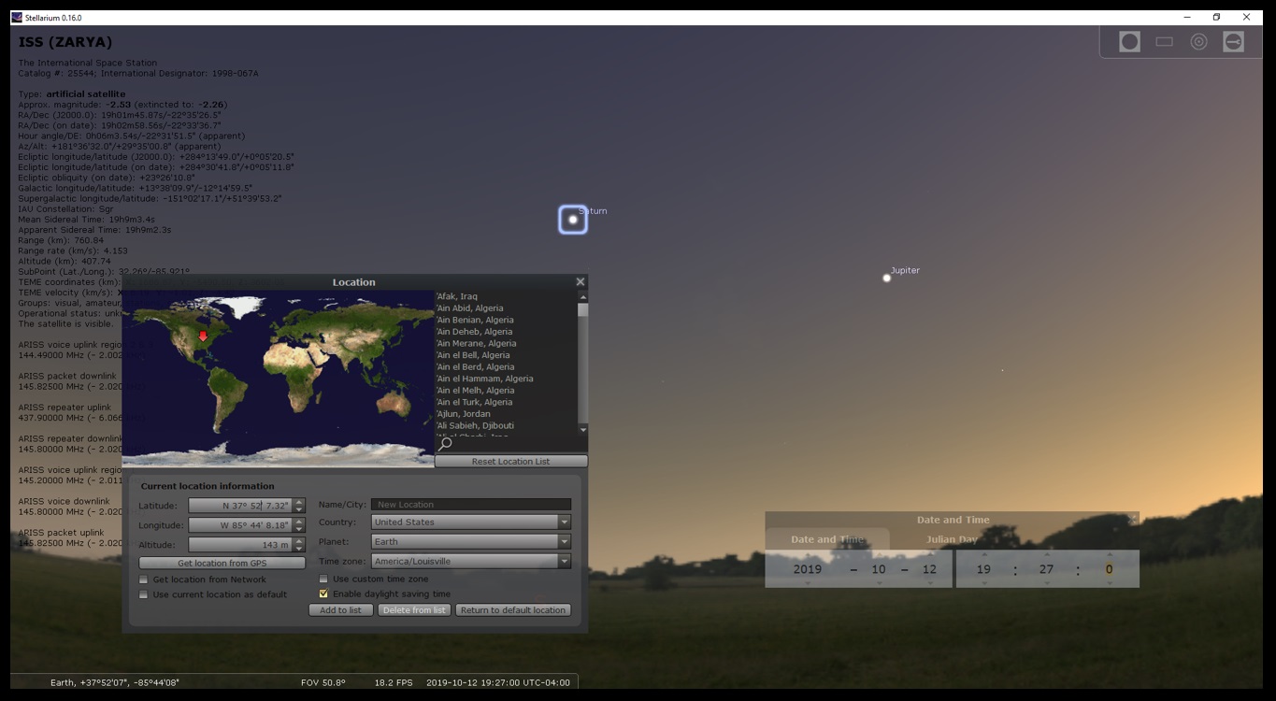Decrease longitude with its down arrow

point(299,529)
